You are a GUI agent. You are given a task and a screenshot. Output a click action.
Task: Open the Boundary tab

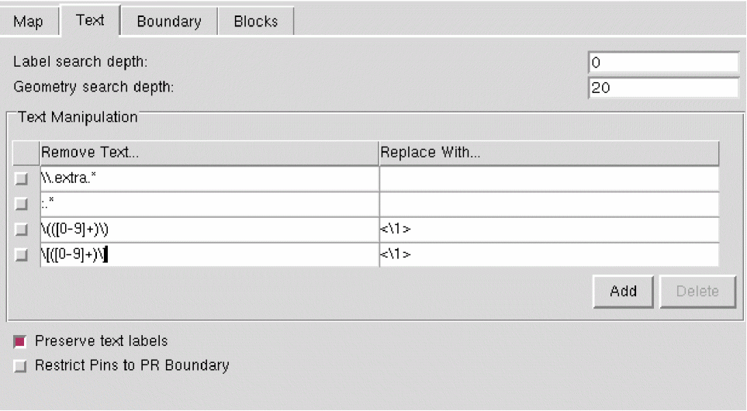click(168, 22)
